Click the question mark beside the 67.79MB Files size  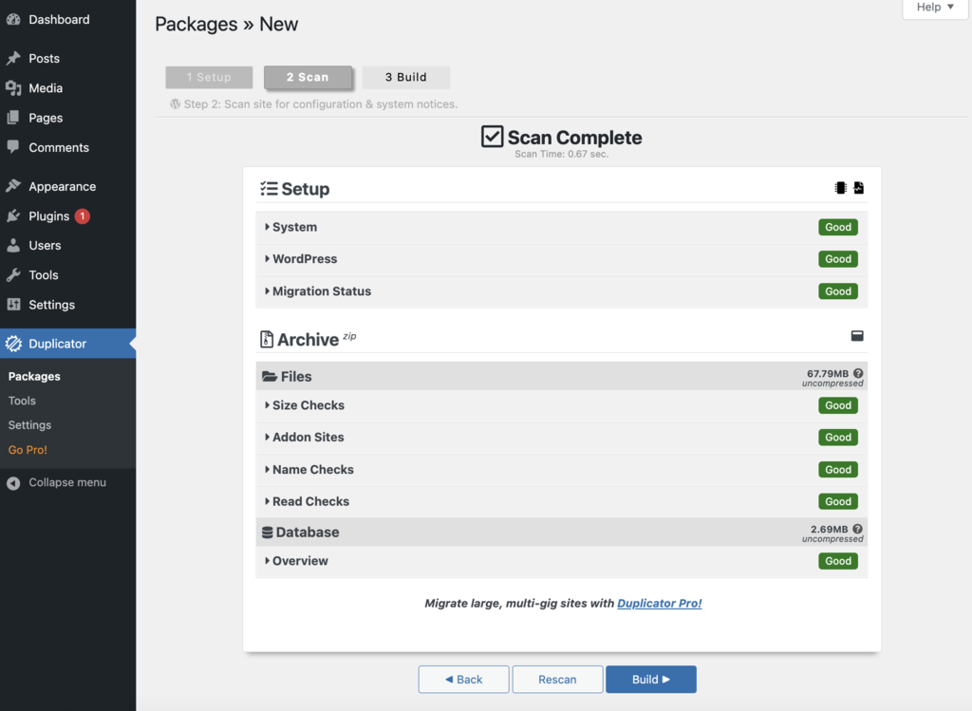(x=858, y=373)
